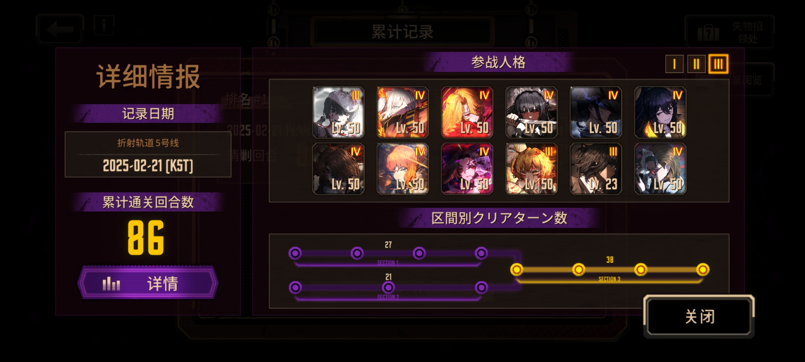
Task: Select the orange-haired identity in second row
Action: (x=402, y=169)
